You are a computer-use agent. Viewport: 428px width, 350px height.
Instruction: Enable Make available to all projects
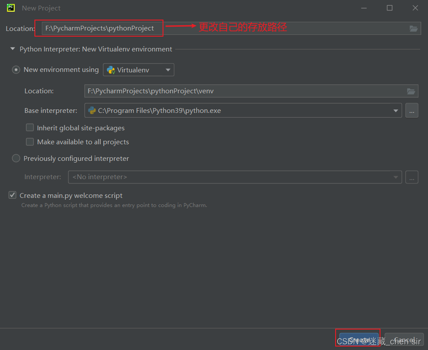30,142
